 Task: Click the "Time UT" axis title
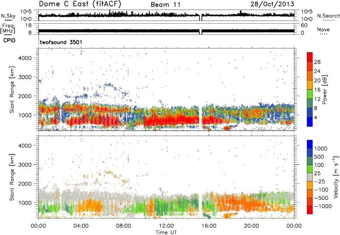pos(166,232)
